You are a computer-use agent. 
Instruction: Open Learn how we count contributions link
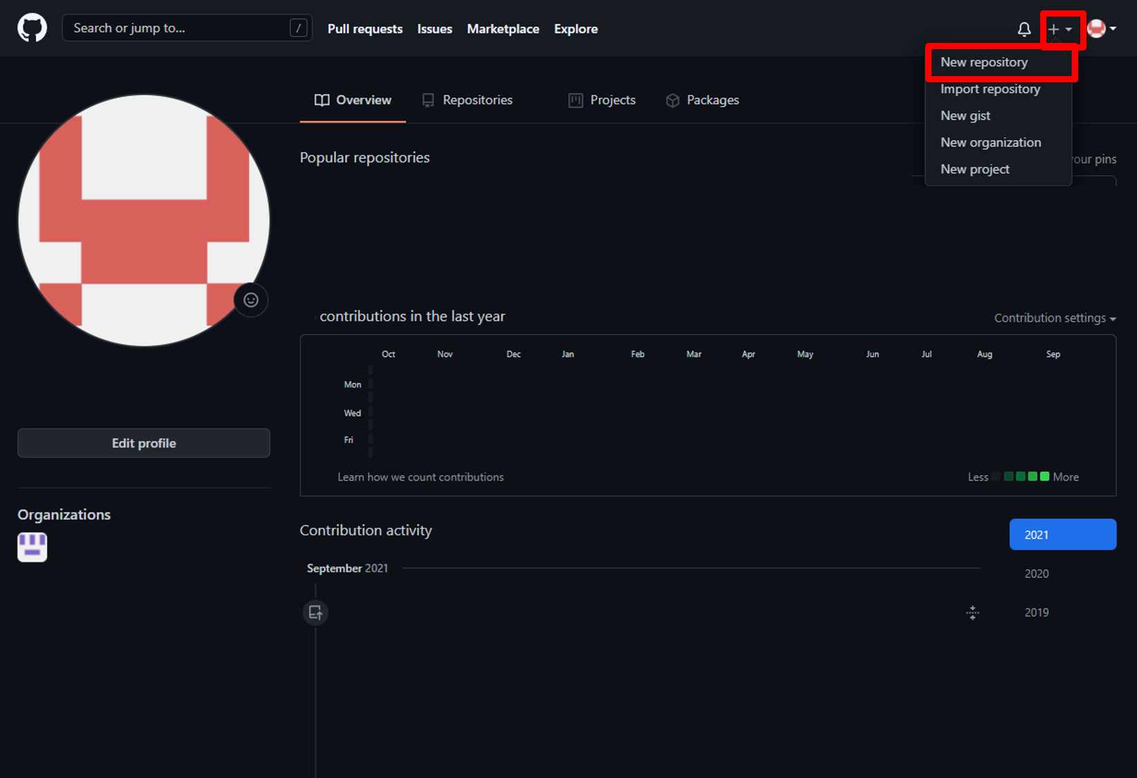(420, 477)
